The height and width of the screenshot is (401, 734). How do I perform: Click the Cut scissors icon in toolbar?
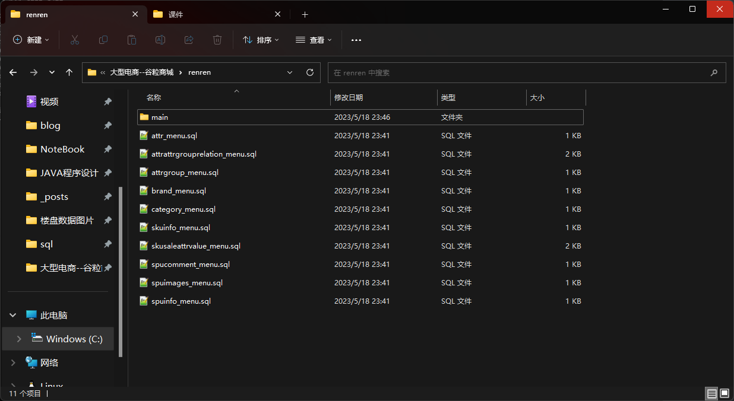tap(75, 40)
